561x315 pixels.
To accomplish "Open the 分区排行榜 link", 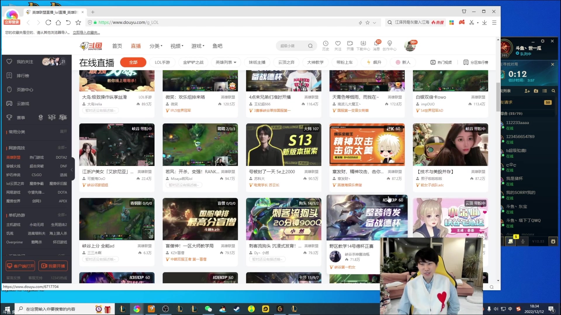I will [476, 62].
